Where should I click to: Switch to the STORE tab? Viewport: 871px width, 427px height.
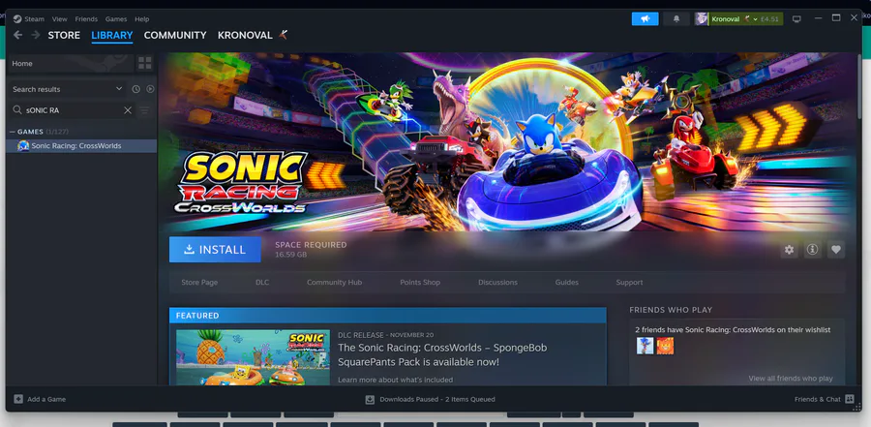point(64,35)
